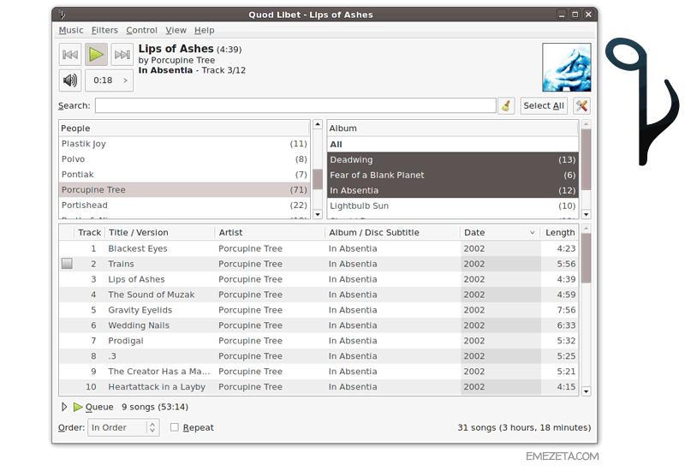Click the green Queue play icon
685x471 pixels.
coord(78,407)
